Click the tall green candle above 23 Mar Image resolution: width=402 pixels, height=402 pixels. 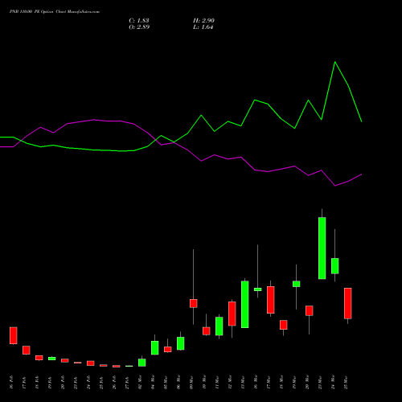pyautogui.click(x=322, y=248)
